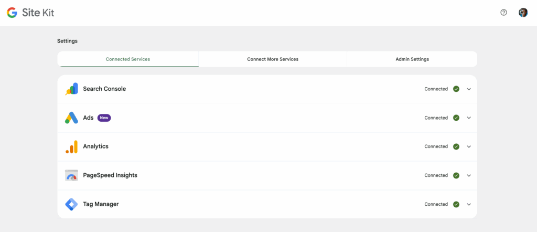The image size is (537, 232).
Task: Open the help question mark icon
Action: click(503, 13)
